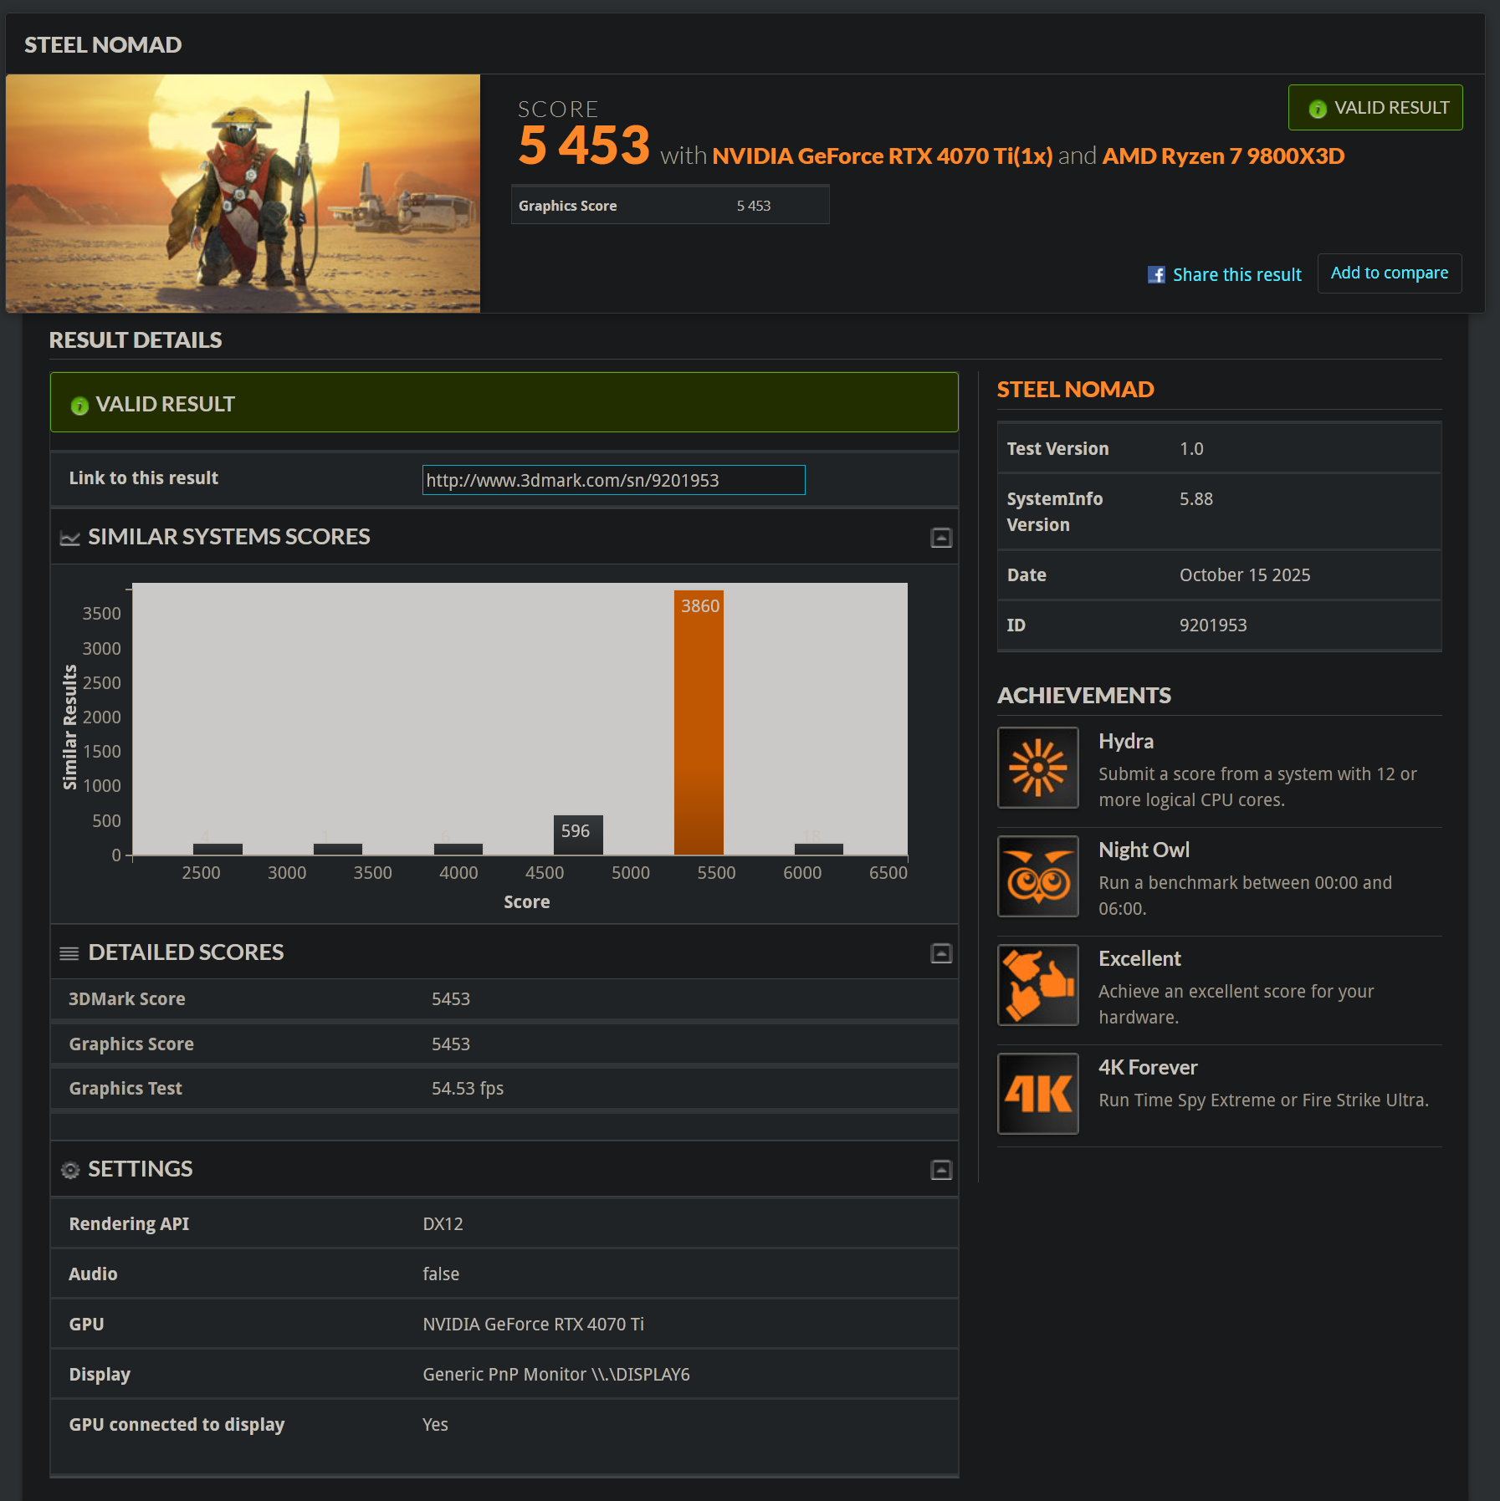The width and height of the screenshot is (1500, 1501).
Task: Open the Share this result link
Action: click(x=1236, y=275)
